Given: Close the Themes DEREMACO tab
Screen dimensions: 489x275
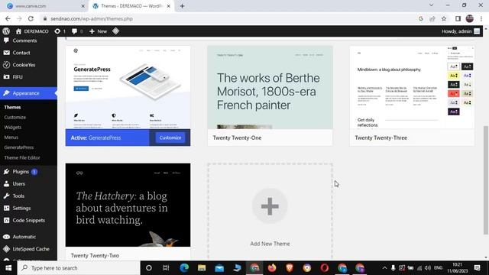Looking at the screenshot, I should 168,6.
